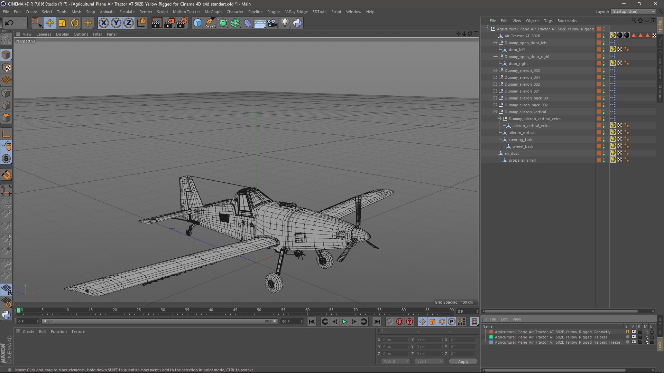Toggle X axis lock

[103, 23]
